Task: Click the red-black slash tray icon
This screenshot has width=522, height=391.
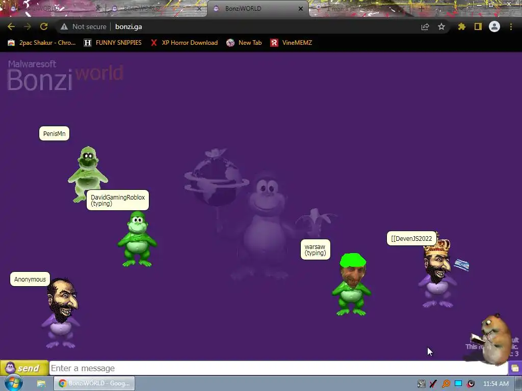Action: point(433,384)
